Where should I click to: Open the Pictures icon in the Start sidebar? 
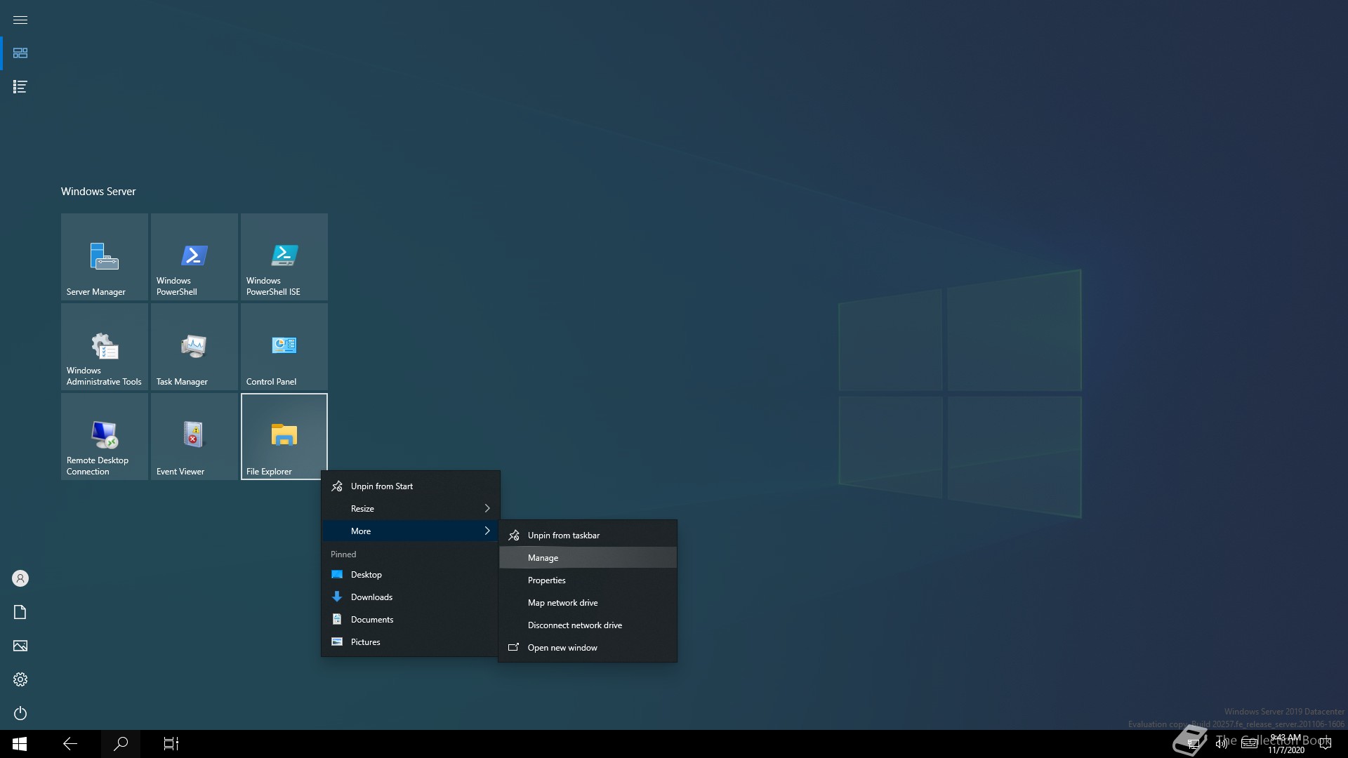(x=20, y=646)
